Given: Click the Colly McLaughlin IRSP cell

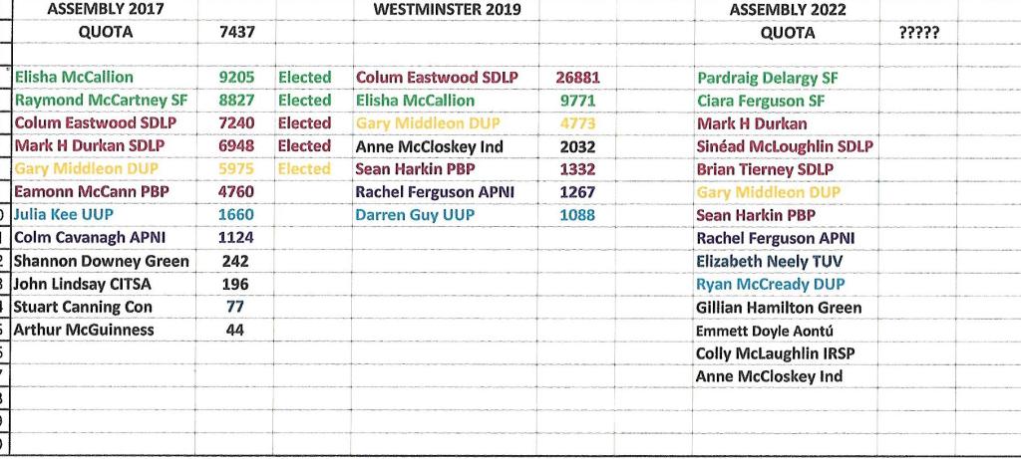Looking at the screenshot, I should pos(775,353).
